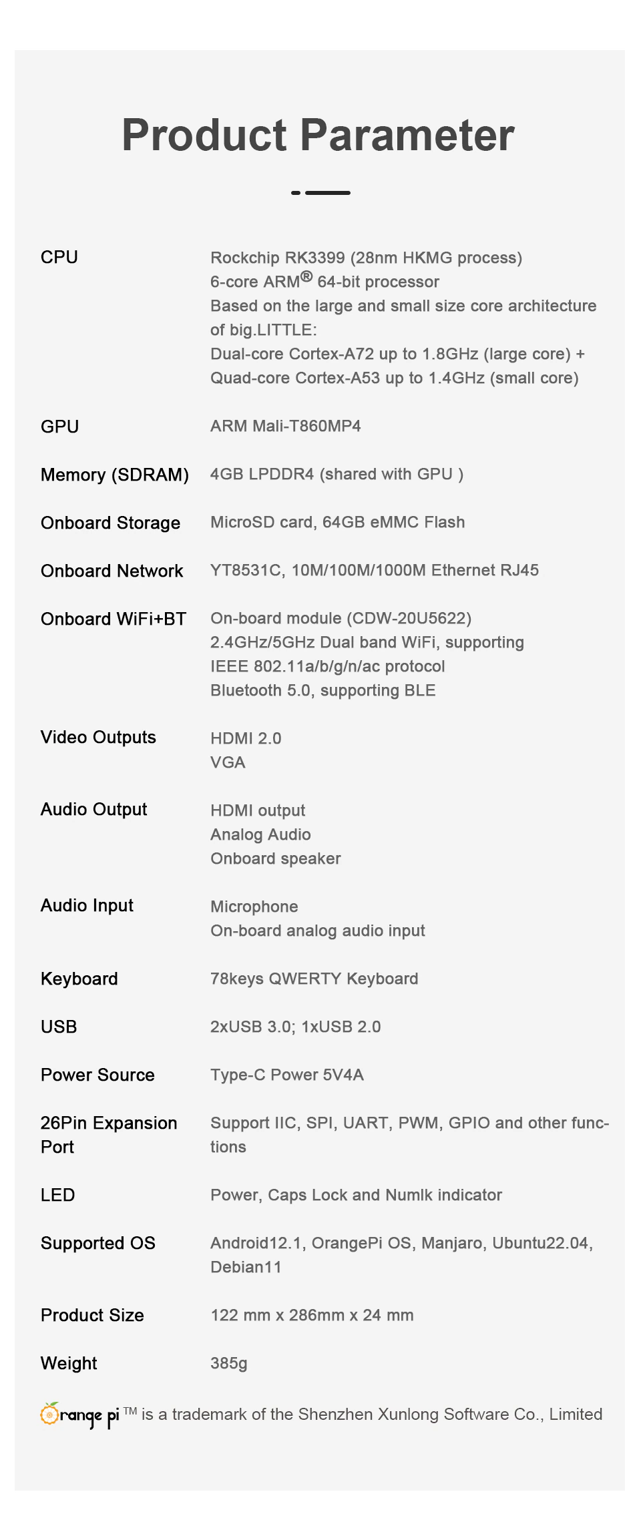Select the Onboard Network label
Viewport: 641px width, 1528px height.
pyautogui.click(x=112, y=571)
